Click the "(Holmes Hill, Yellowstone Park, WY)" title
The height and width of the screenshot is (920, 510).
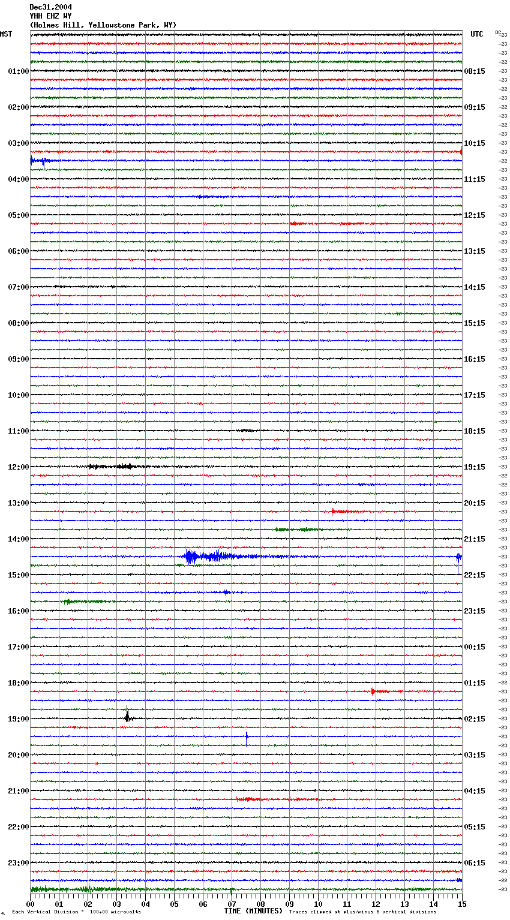103,25
